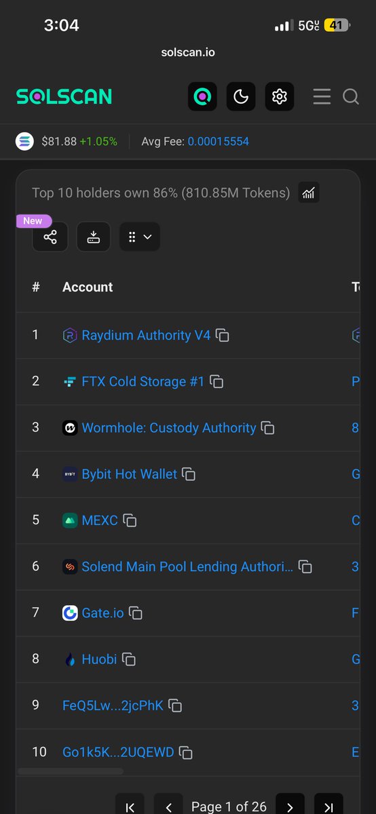Go to previous page of holders
This screenshot has height=814, width=376.
[168, 805]
